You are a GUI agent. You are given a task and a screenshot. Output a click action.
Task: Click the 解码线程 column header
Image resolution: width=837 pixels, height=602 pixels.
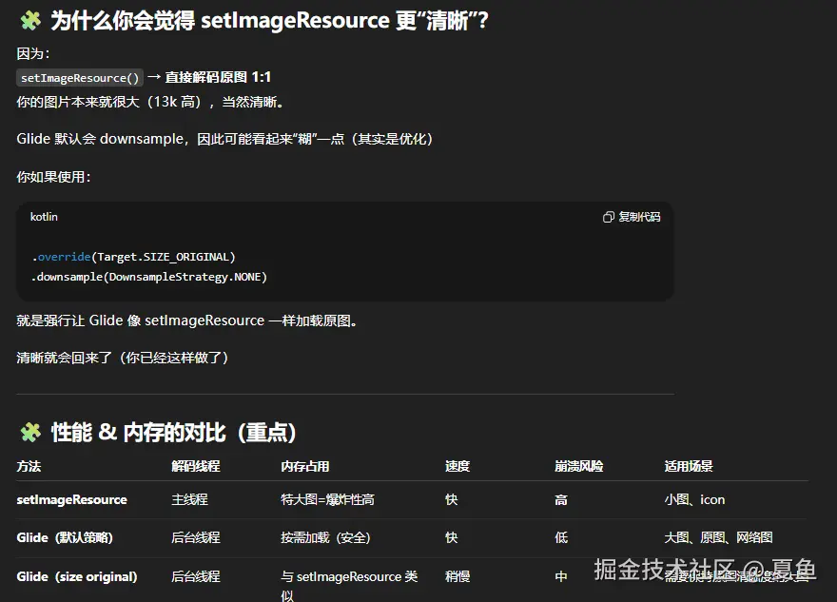pyautogui.click(x=195, y=466)
